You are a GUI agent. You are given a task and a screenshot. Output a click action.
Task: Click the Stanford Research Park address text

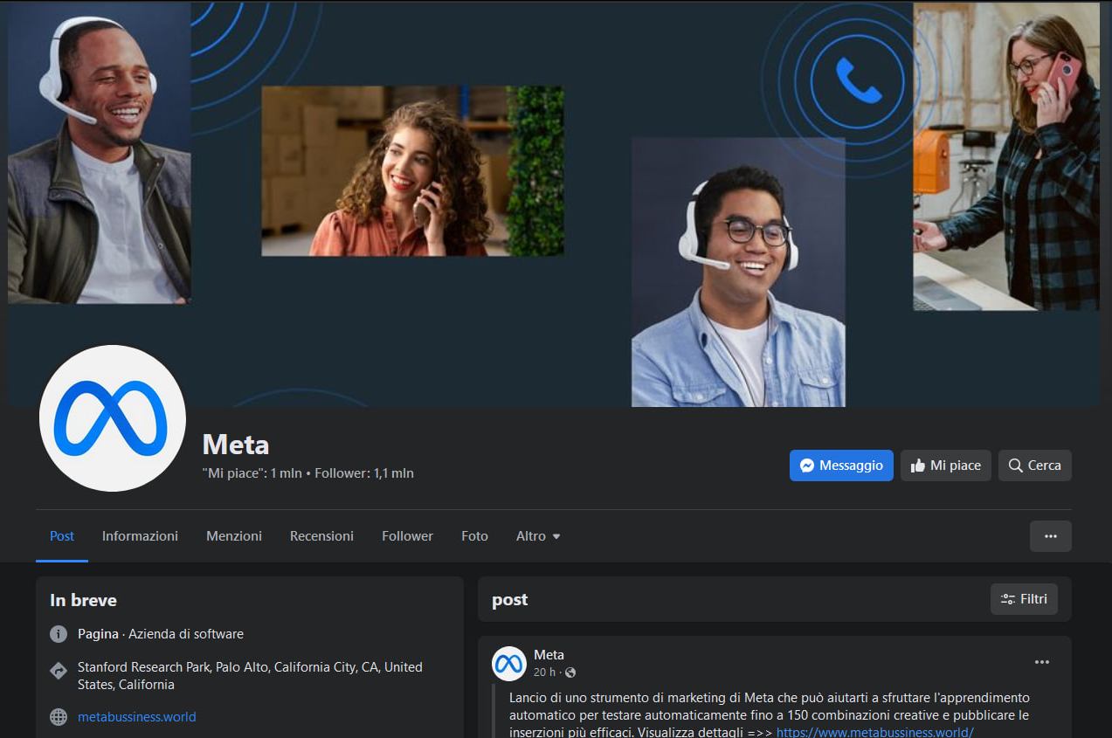250,676
